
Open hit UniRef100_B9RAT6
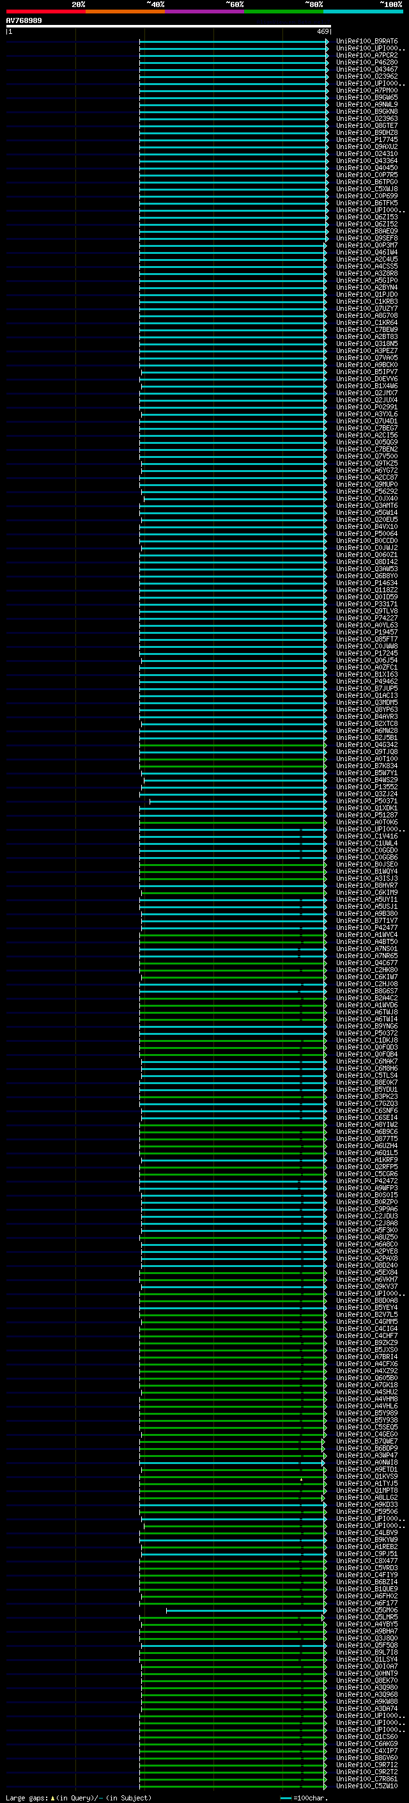pyautogui.click(x=367, y=42)
